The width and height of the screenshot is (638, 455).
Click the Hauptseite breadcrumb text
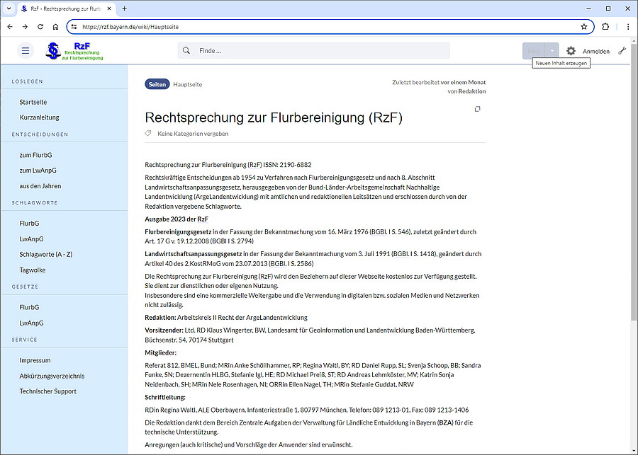(x=188, y=84)
